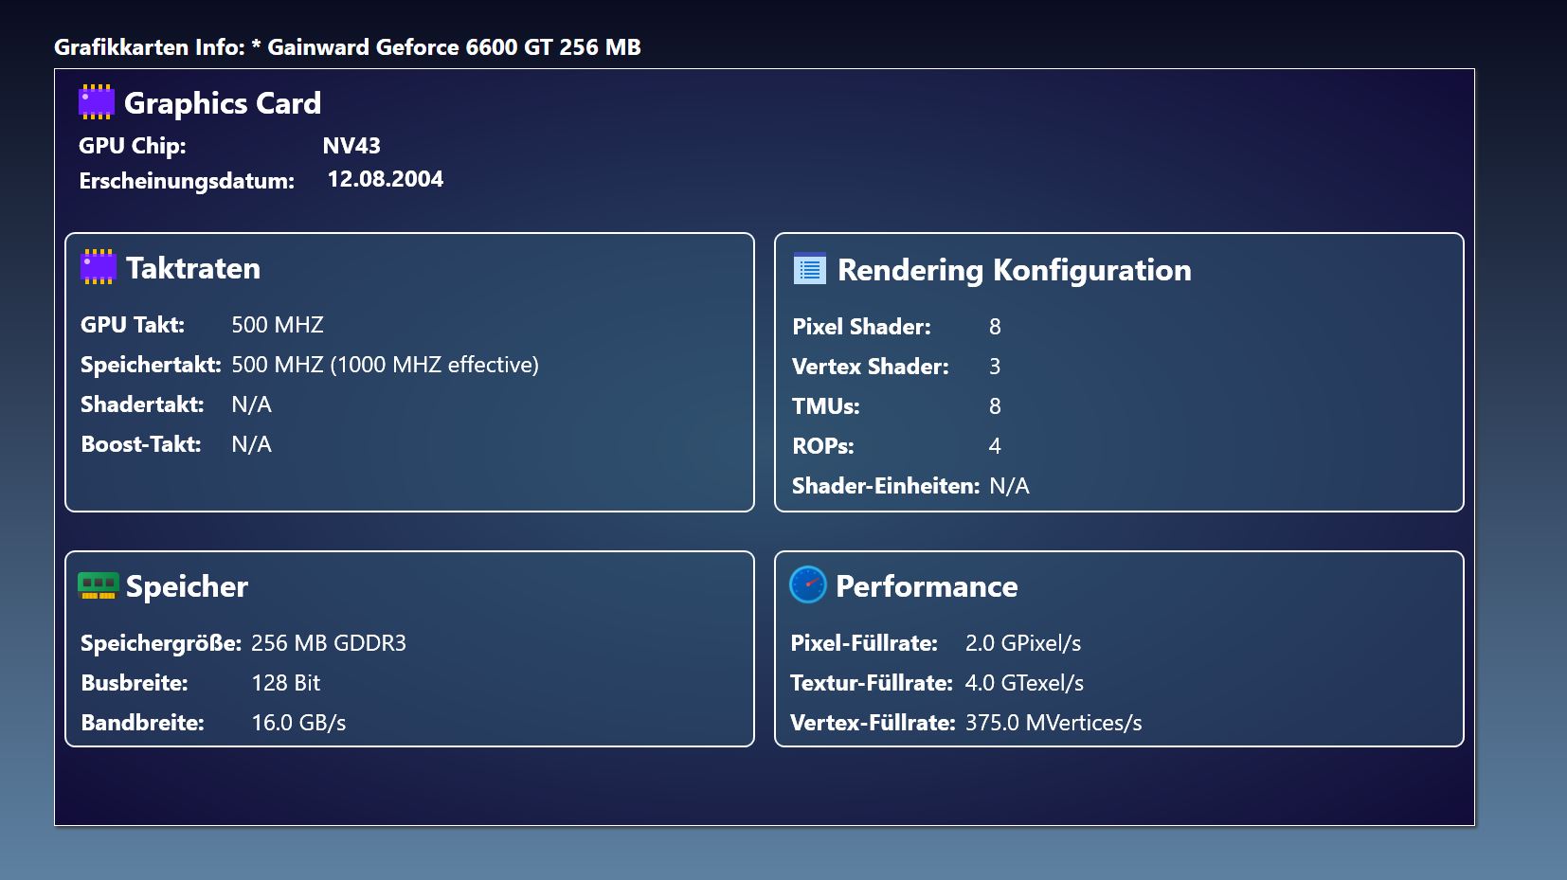Click the Speichergröße label
Image resolution: width=1567 pixels, height=880 pixels.
(161, 643)
